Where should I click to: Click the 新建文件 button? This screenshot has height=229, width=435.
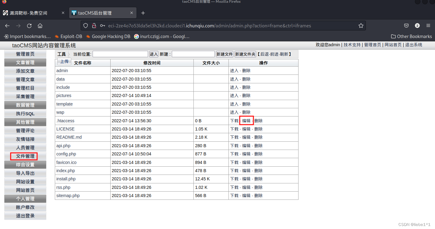[225, 54]
